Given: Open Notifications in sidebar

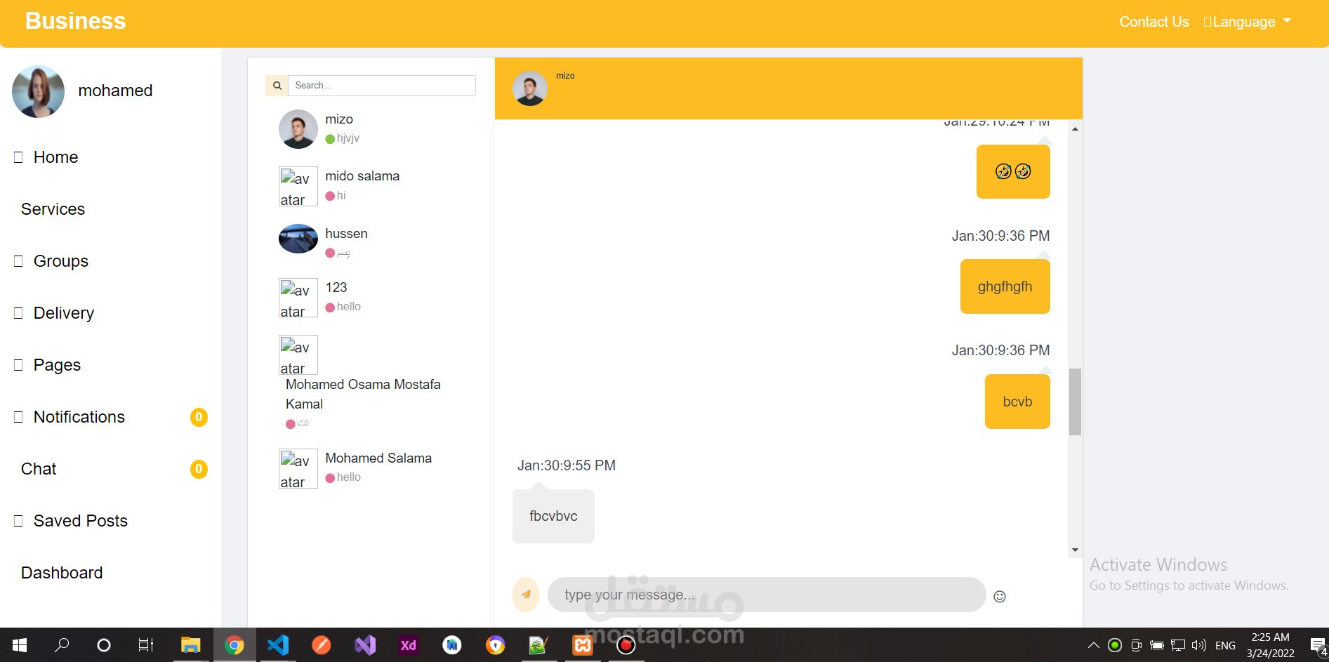Looking at the screenshot, I should tap(79, 417).
